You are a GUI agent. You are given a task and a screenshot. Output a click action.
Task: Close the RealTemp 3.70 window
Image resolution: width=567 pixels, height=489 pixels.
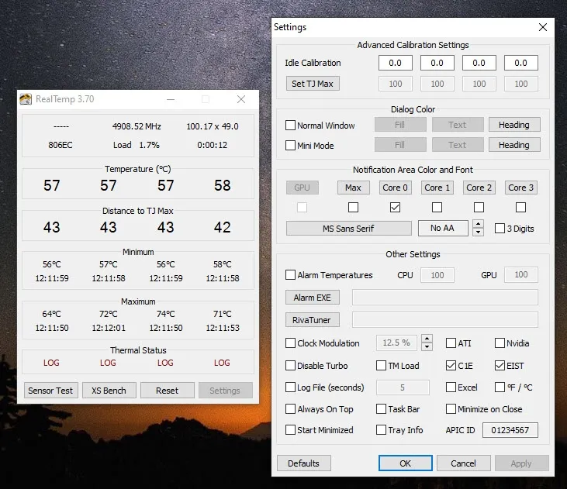click(x=241, y=99)
